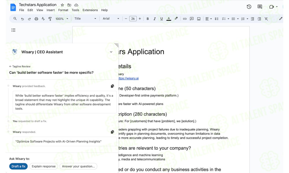289x173 pixels.
Task: Toggle italic formatting
Action: [154, 19]
